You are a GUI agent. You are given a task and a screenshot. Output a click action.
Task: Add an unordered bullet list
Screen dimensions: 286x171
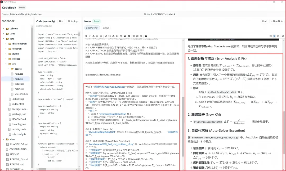(133, 36)
